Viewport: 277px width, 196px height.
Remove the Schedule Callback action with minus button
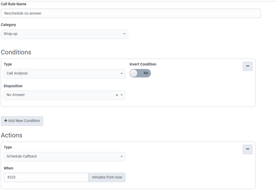(248, 149)
